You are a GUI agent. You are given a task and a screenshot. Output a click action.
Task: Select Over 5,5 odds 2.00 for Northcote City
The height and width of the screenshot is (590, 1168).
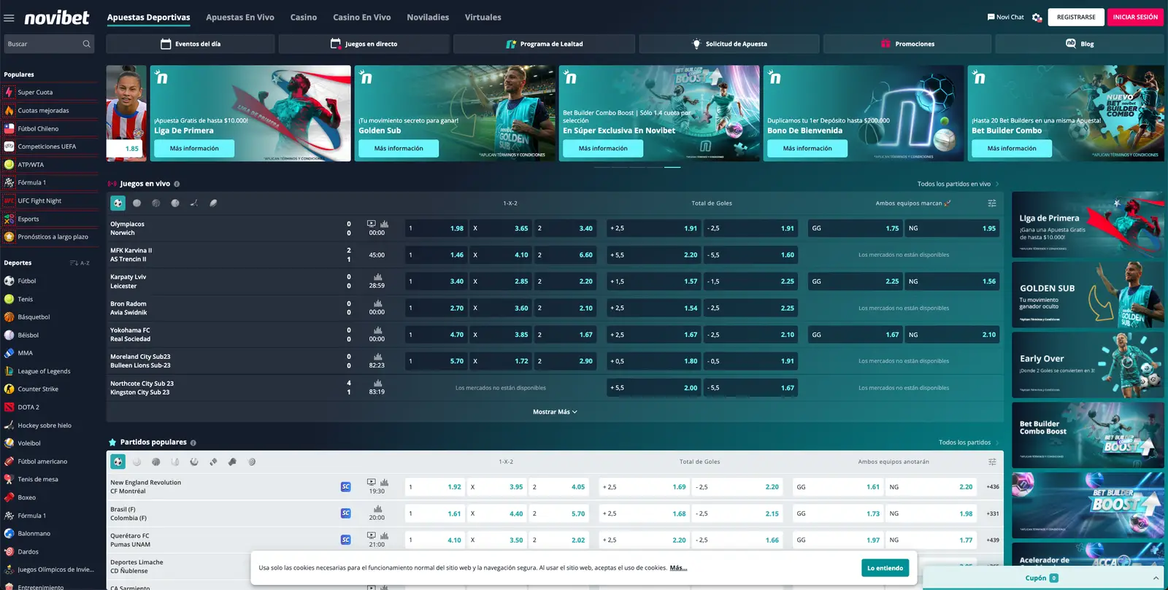654,388
